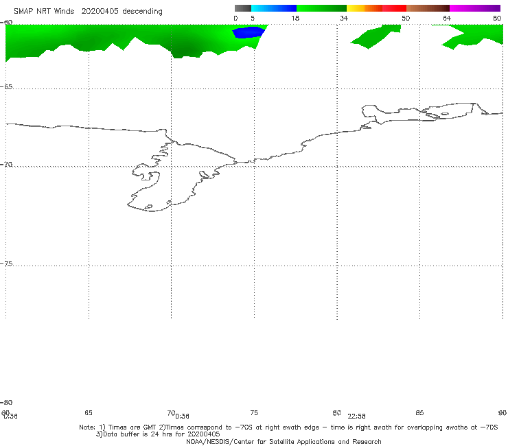Pick the brown segment of the color bar
Viewport: 508px width, 446px height.
click(x=428, y=8)
